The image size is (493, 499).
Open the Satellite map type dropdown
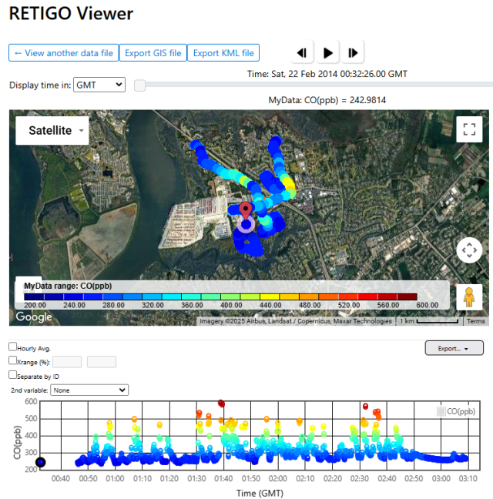52,131
